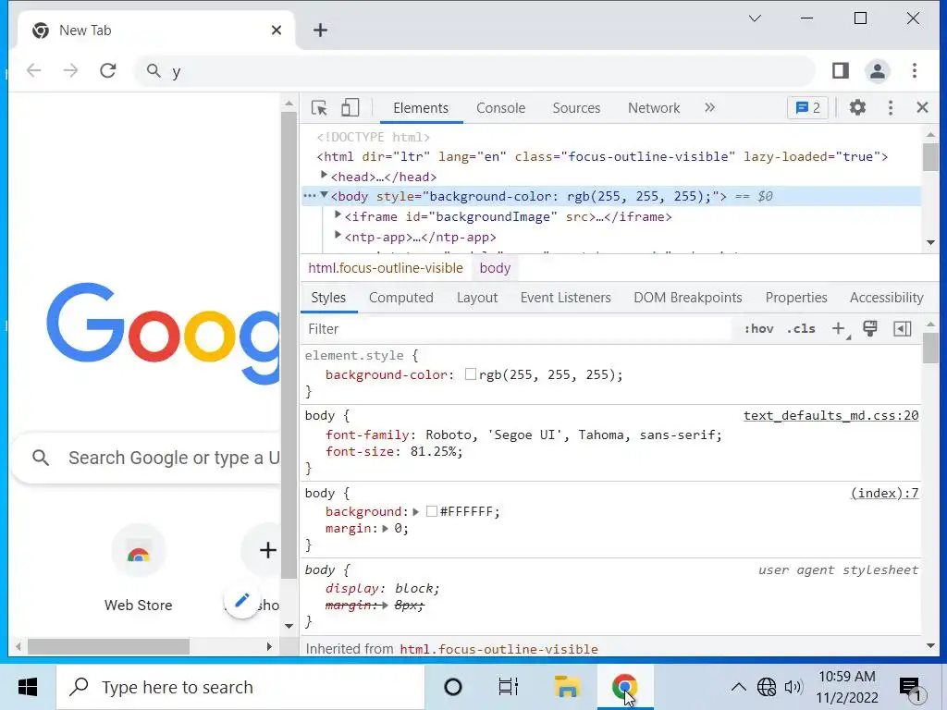Toggle the :hov element state button
This screenshot has height=710, width=947.
coord(758,328)
